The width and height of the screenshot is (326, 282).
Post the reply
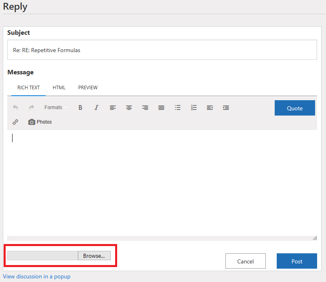point(297,261)
